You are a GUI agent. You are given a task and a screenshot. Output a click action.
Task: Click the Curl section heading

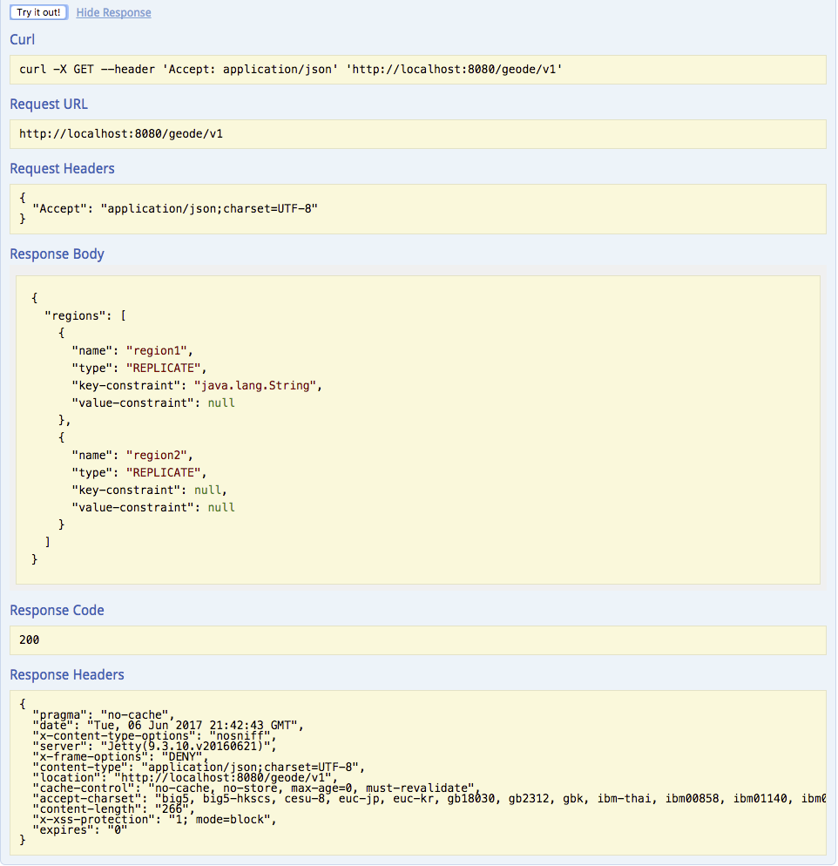[23, 40]
